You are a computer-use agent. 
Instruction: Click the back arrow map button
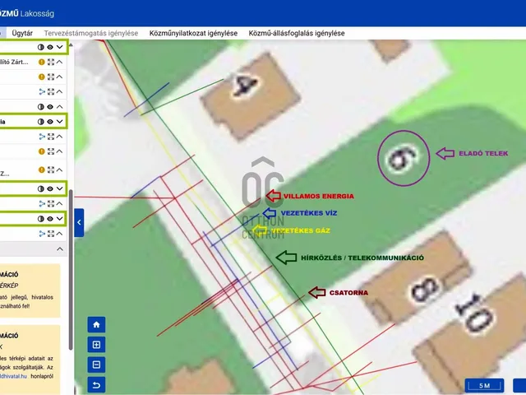pyautogui.click(x=96, y=384)
